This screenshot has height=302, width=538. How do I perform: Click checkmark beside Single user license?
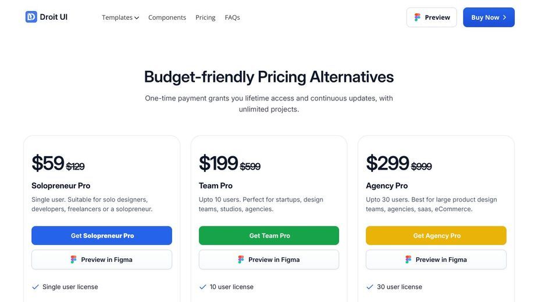click(x=35, y=287)
